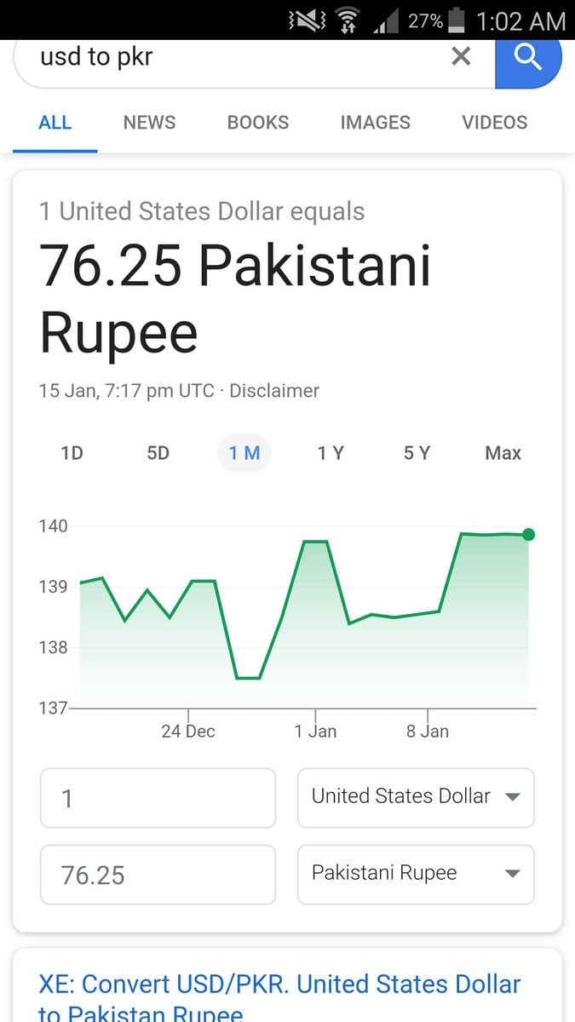This screenshot has width=575, height=1022.
Task: Show the Max chart range
Action: tap(503, 453)
